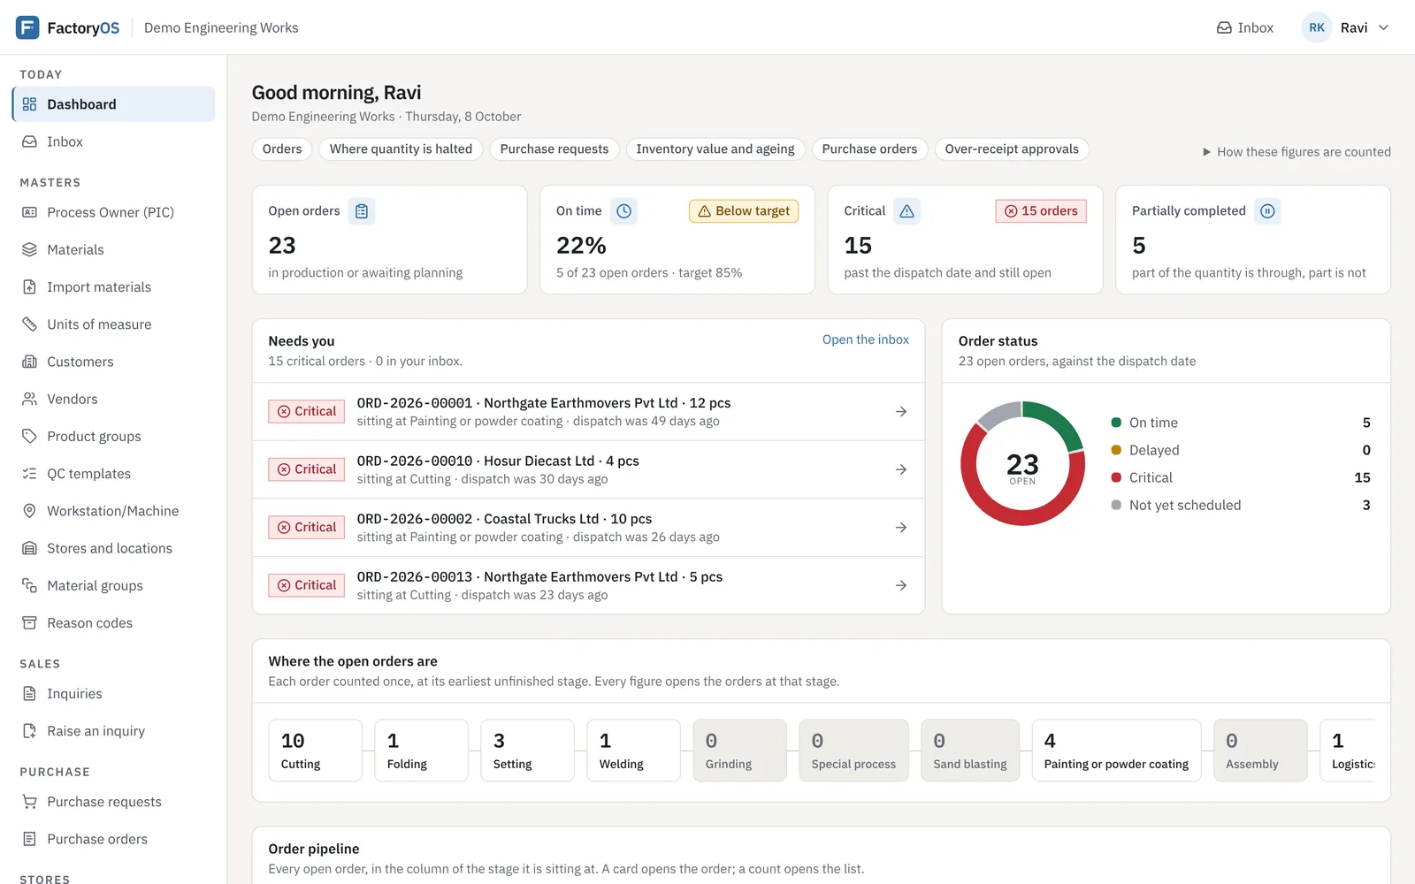Click the Customers building icon
Screen dimensions: 1415x884
(29, 362)
